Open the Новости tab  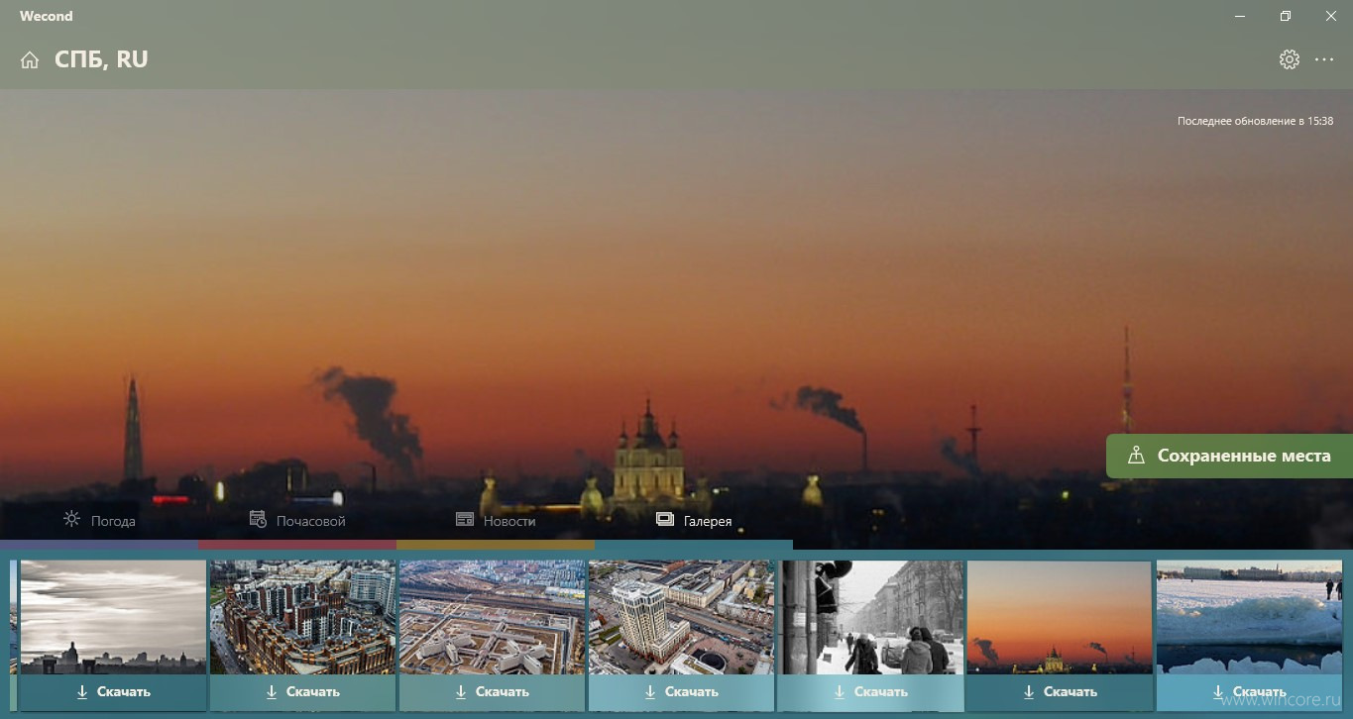[496, 520]
